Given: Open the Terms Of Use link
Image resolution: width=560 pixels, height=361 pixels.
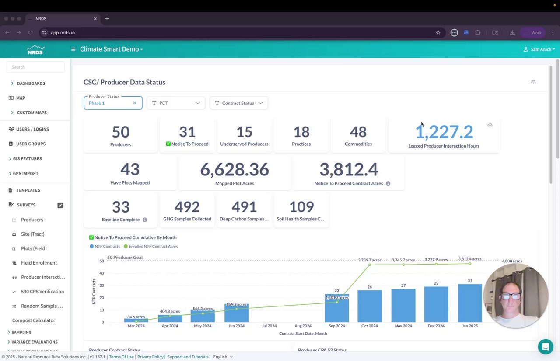Looking at the screenshot, I should (x=121, y=357).
